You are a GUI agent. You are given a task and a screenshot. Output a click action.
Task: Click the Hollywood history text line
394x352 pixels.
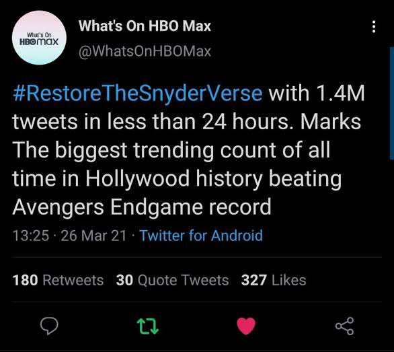[177, 178]
